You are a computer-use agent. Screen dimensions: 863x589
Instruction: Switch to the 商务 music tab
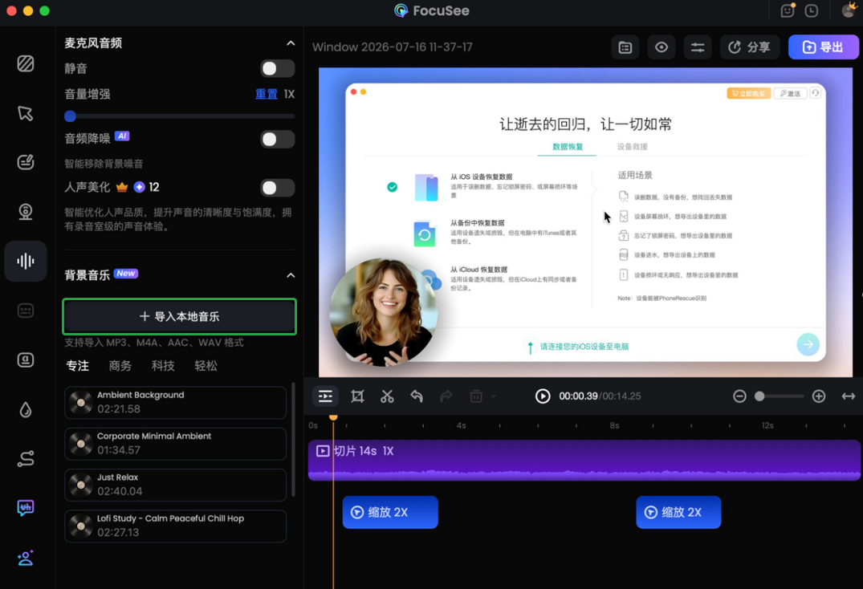pos(120,366)
